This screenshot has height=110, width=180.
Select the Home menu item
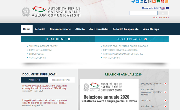point(27,29)
